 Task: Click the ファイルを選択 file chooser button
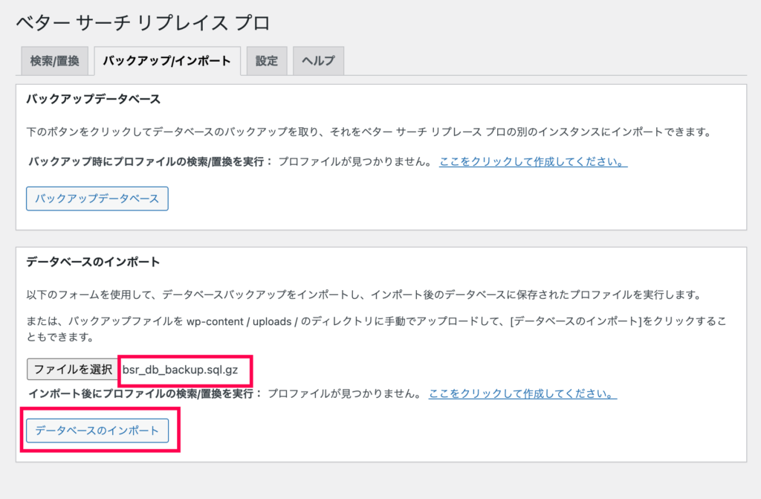click(x=73, y=370)
